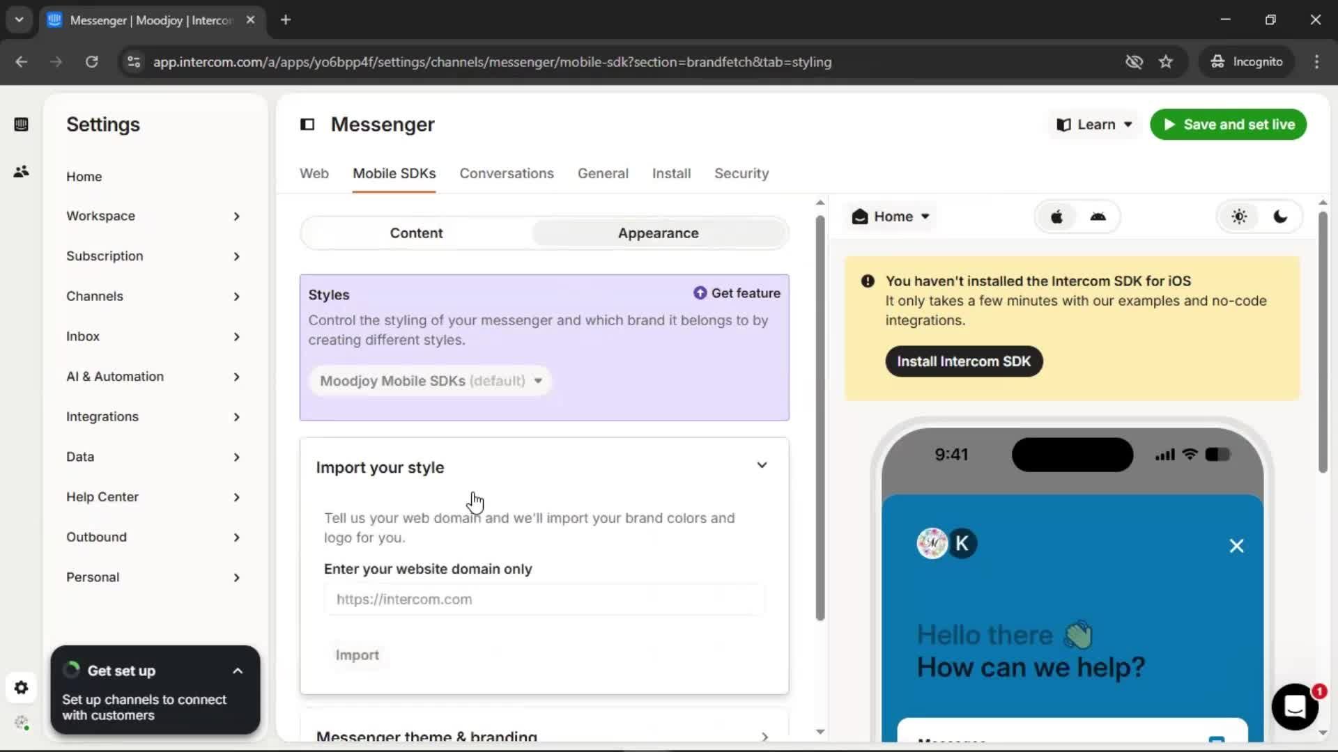
Task: Click the Import button
Action: point(357,655)
